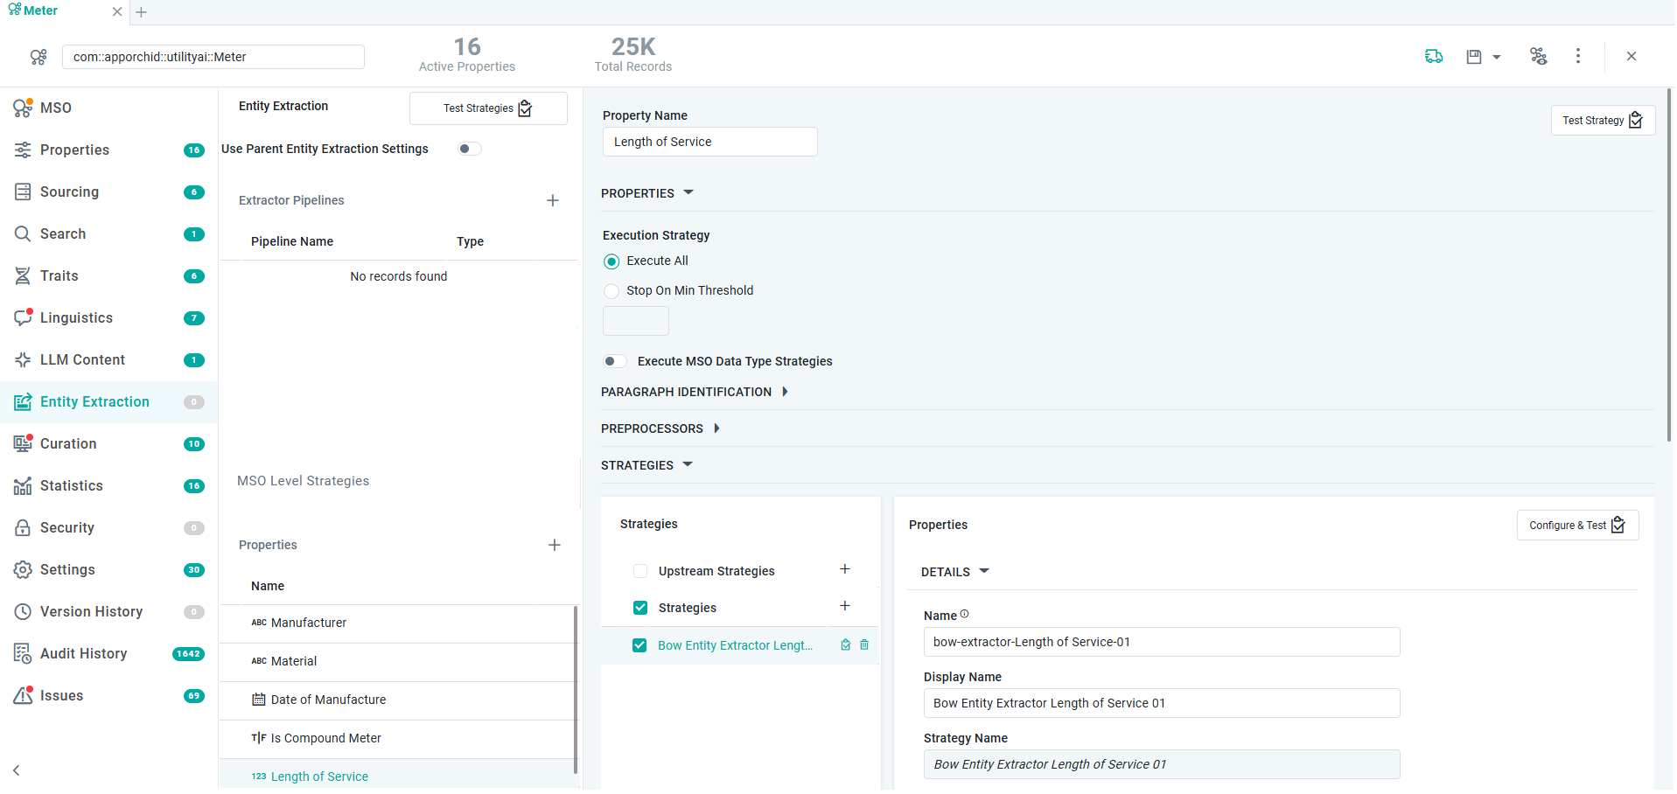Add a new property with plus icon
Screen dimensions: 1677x794
point(555,545)
